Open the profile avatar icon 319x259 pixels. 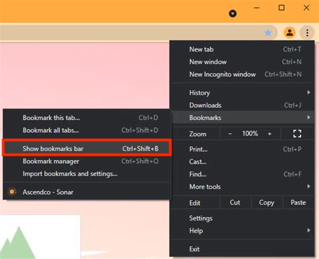pos(289,33)
